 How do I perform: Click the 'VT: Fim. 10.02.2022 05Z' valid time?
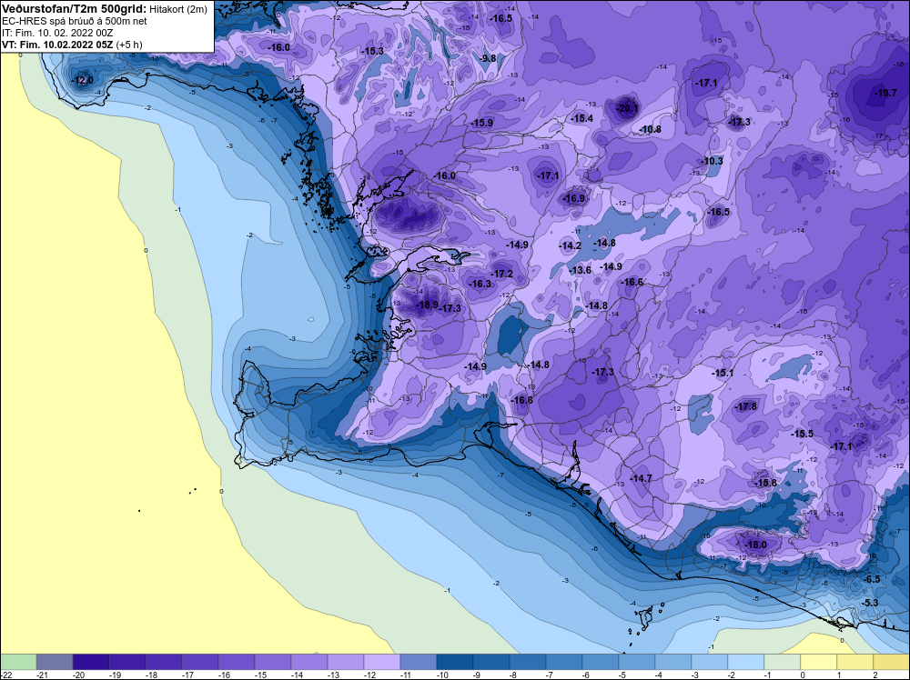(x=57, y=45)
